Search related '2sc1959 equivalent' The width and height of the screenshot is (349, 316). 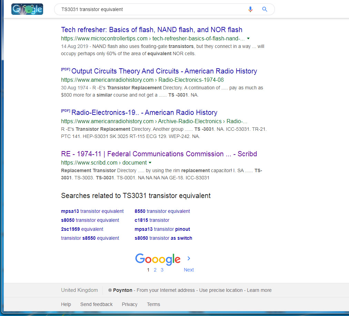click(x=82, y=229)
